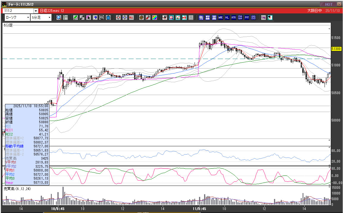
Task: Open the 5分足 timeframe dropdown
Action: (x=41, y=18)
